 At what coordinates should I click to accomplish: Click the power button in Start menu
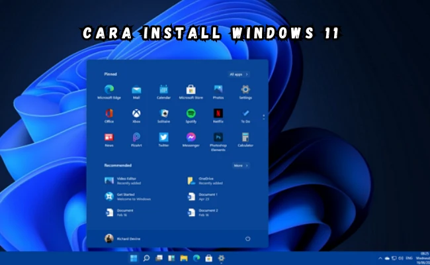(247, 238)
